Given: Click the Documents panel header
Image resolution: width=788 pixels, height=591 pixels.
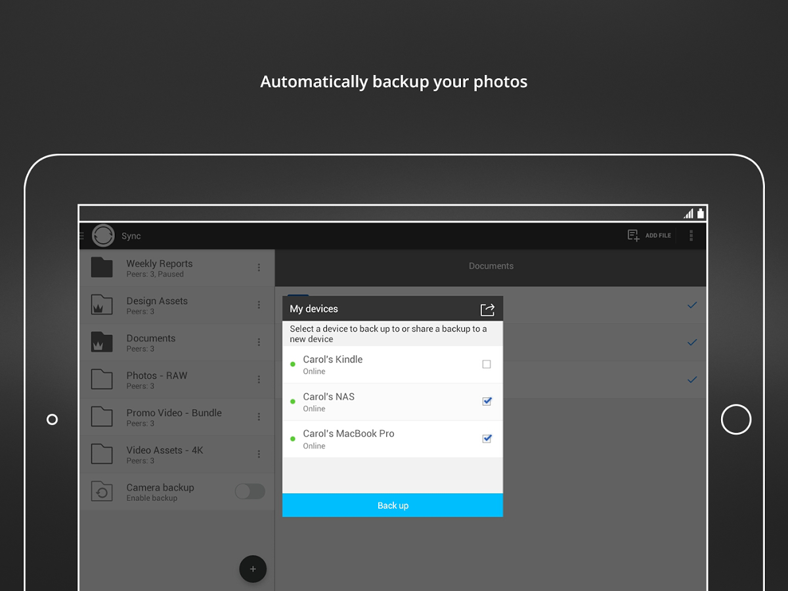Looking at the screenshot, I should (x=491, y=267).
